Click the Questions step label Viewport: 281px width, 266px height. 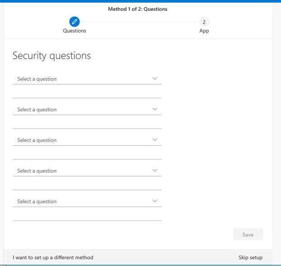tap(74, 31)
